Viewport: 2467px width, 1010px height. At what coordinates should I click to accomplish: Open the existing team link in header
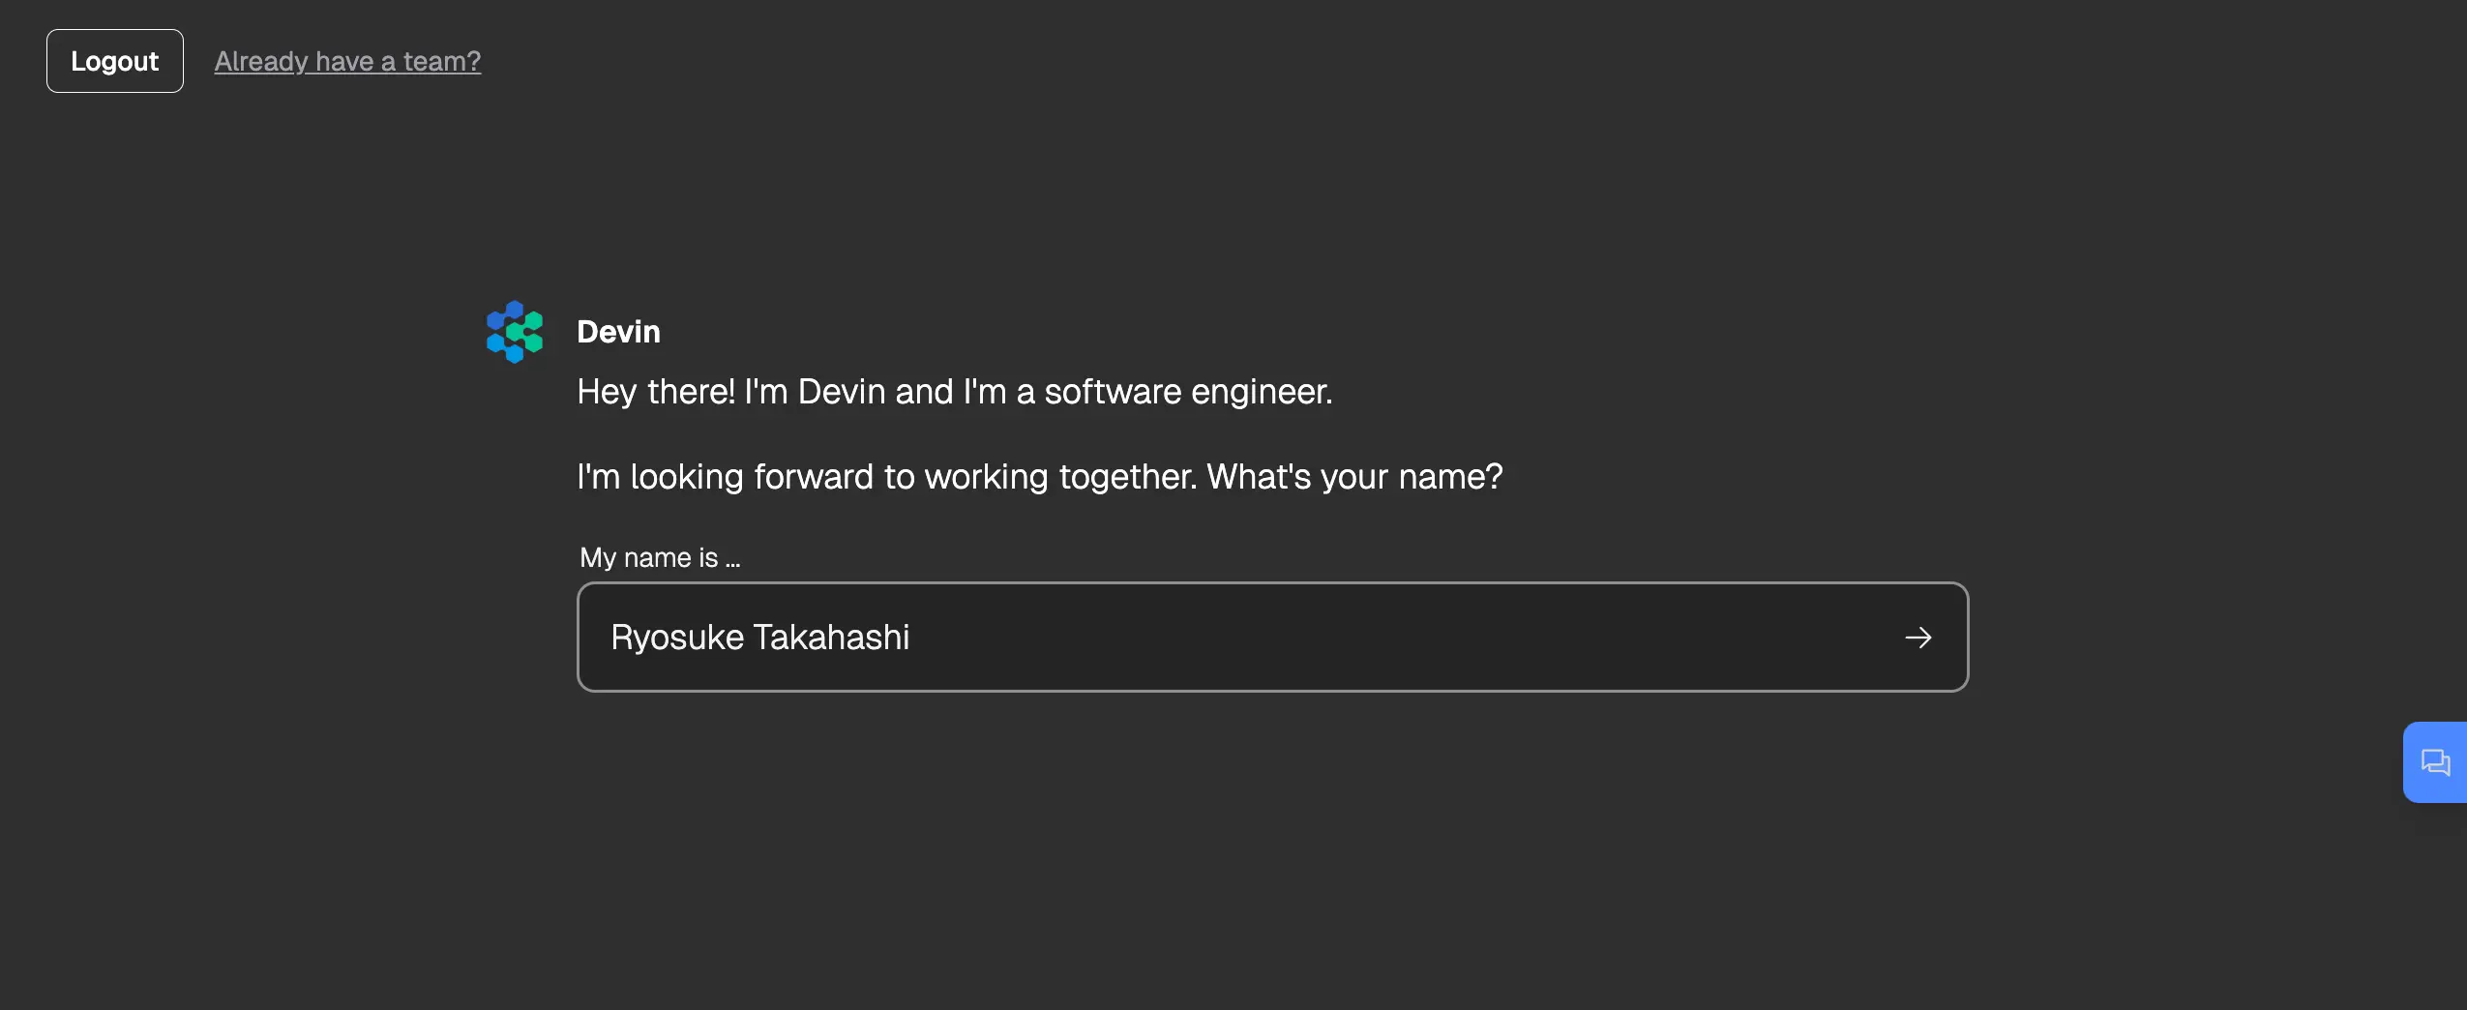coord(347,61)
